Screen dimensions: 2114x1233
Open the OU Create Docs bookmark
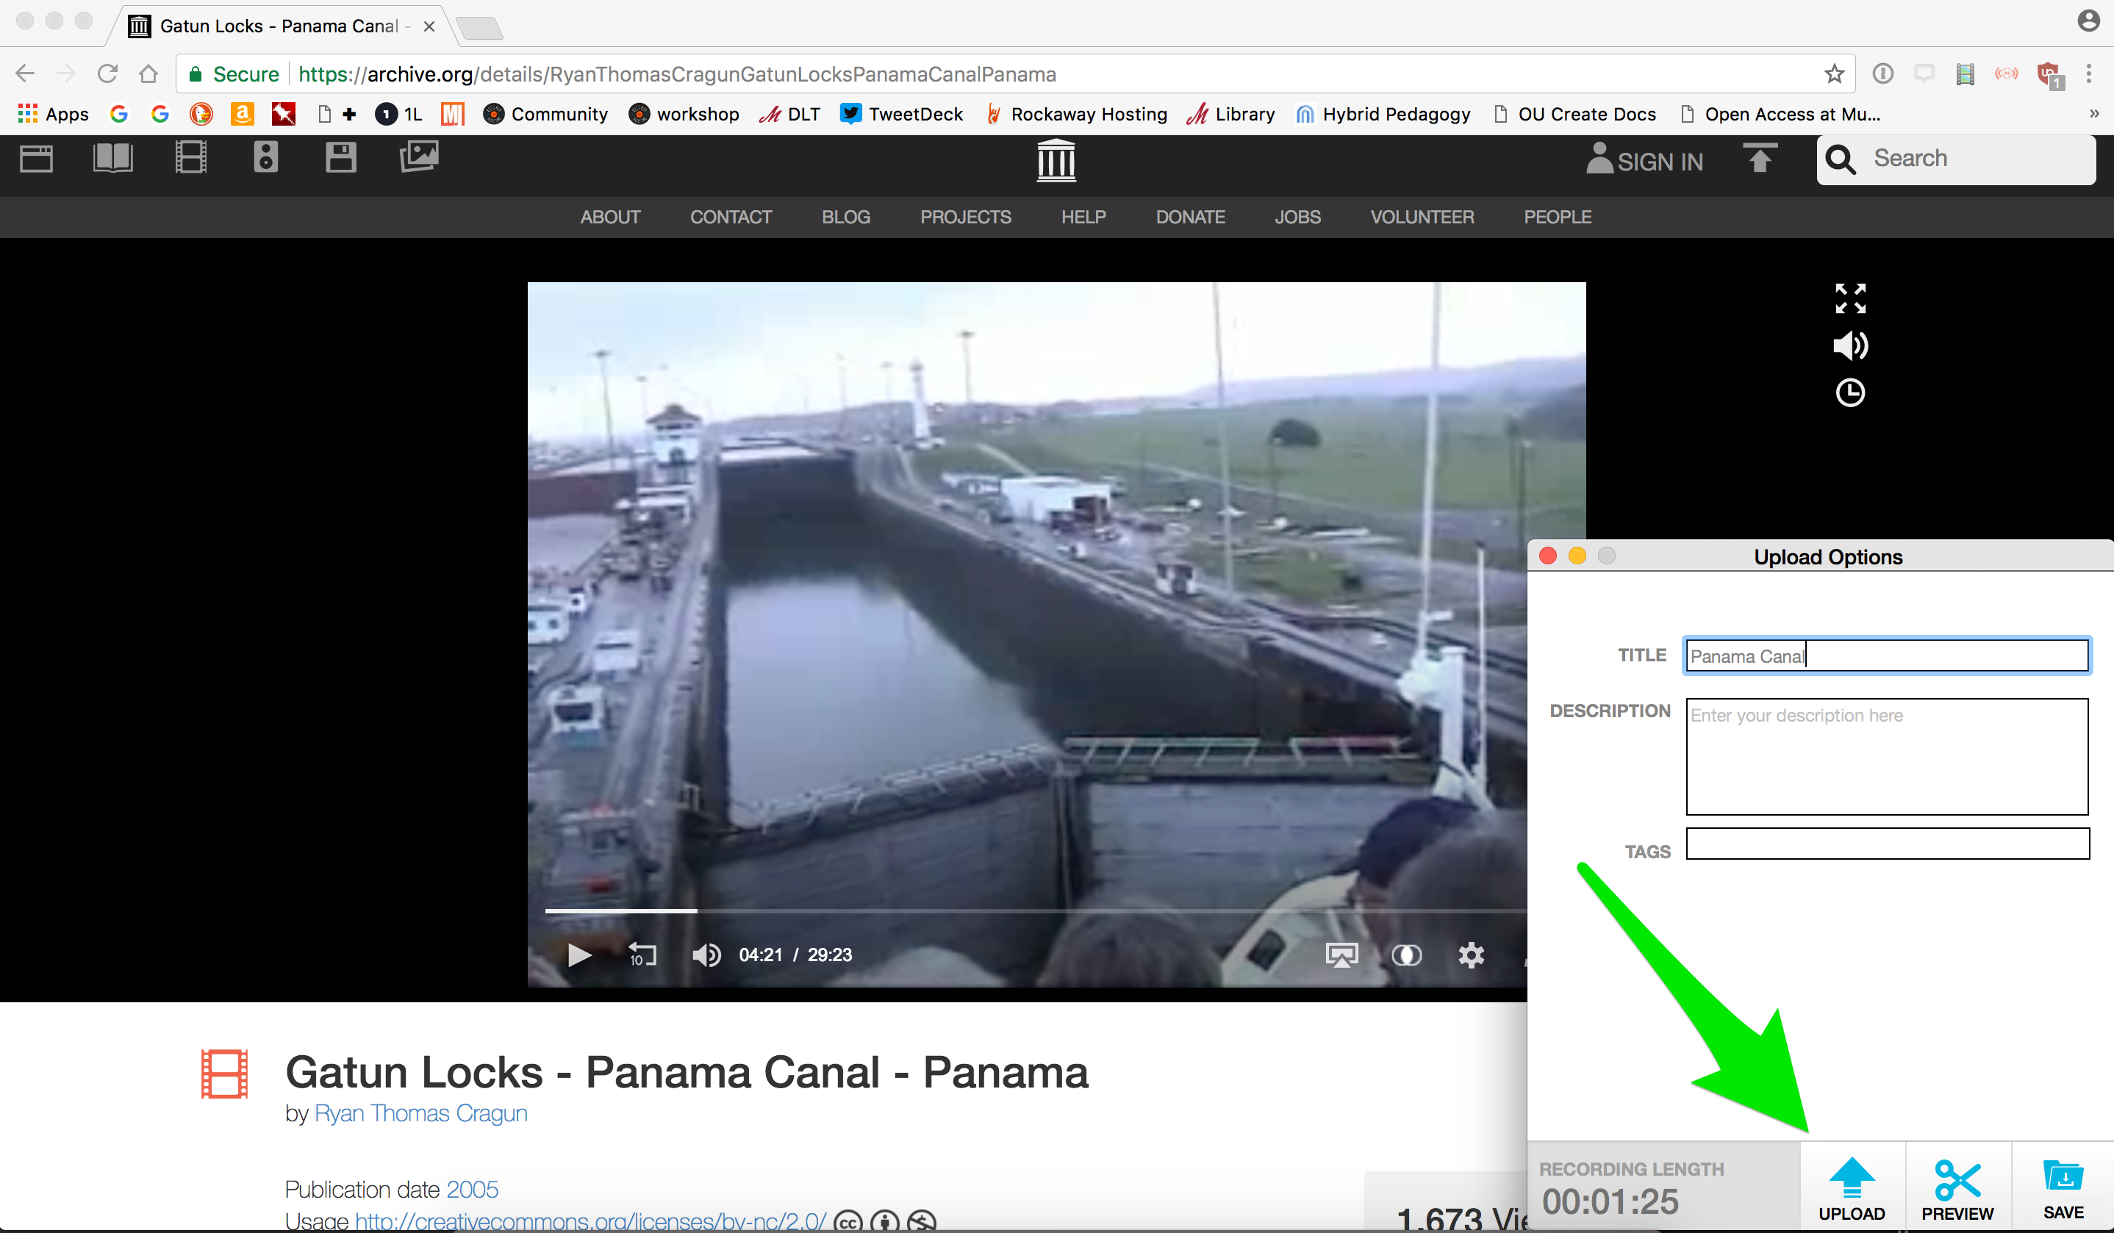tap(1574, 114)
